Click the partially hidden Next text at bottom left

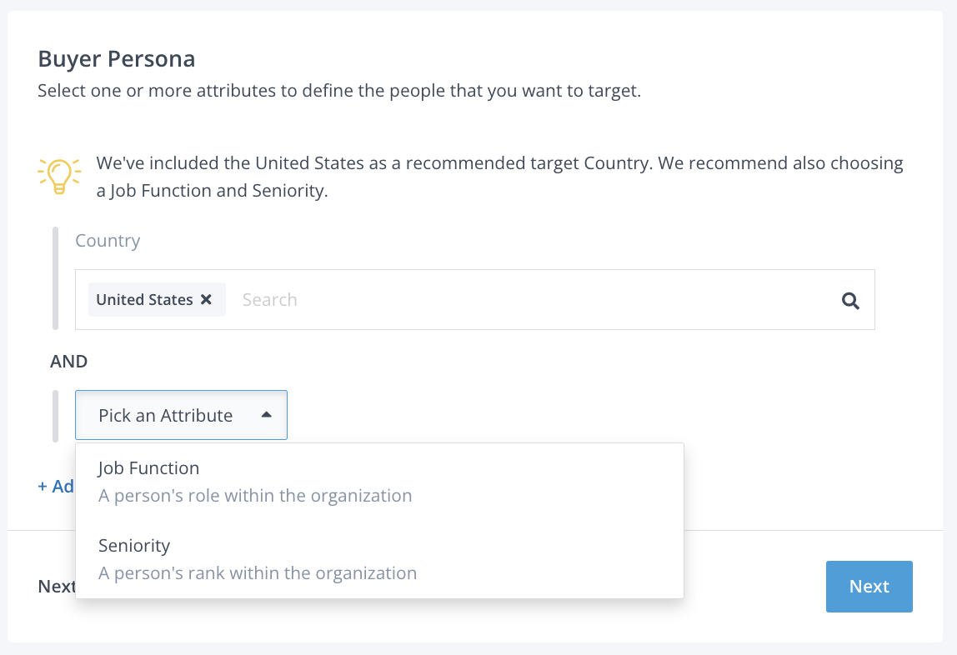pos(57,587)
